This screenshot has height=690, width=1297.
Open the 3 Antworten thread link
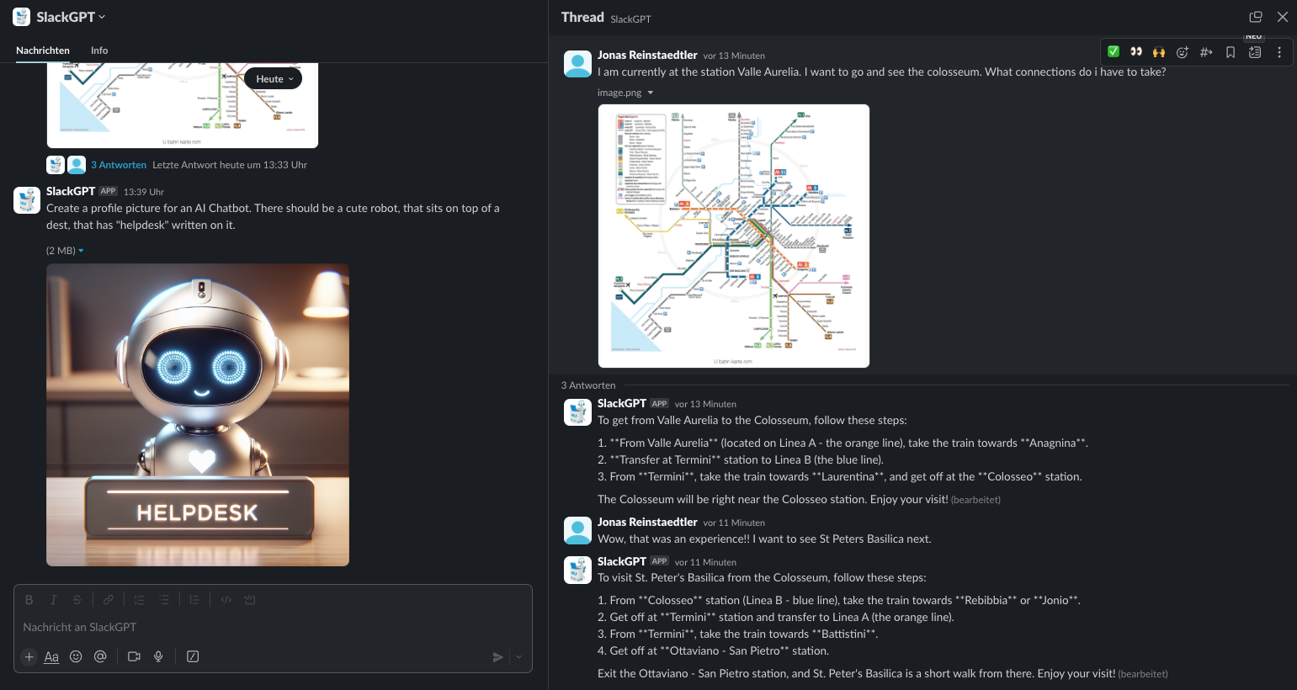pyautogui.click(x=119, y=165)
